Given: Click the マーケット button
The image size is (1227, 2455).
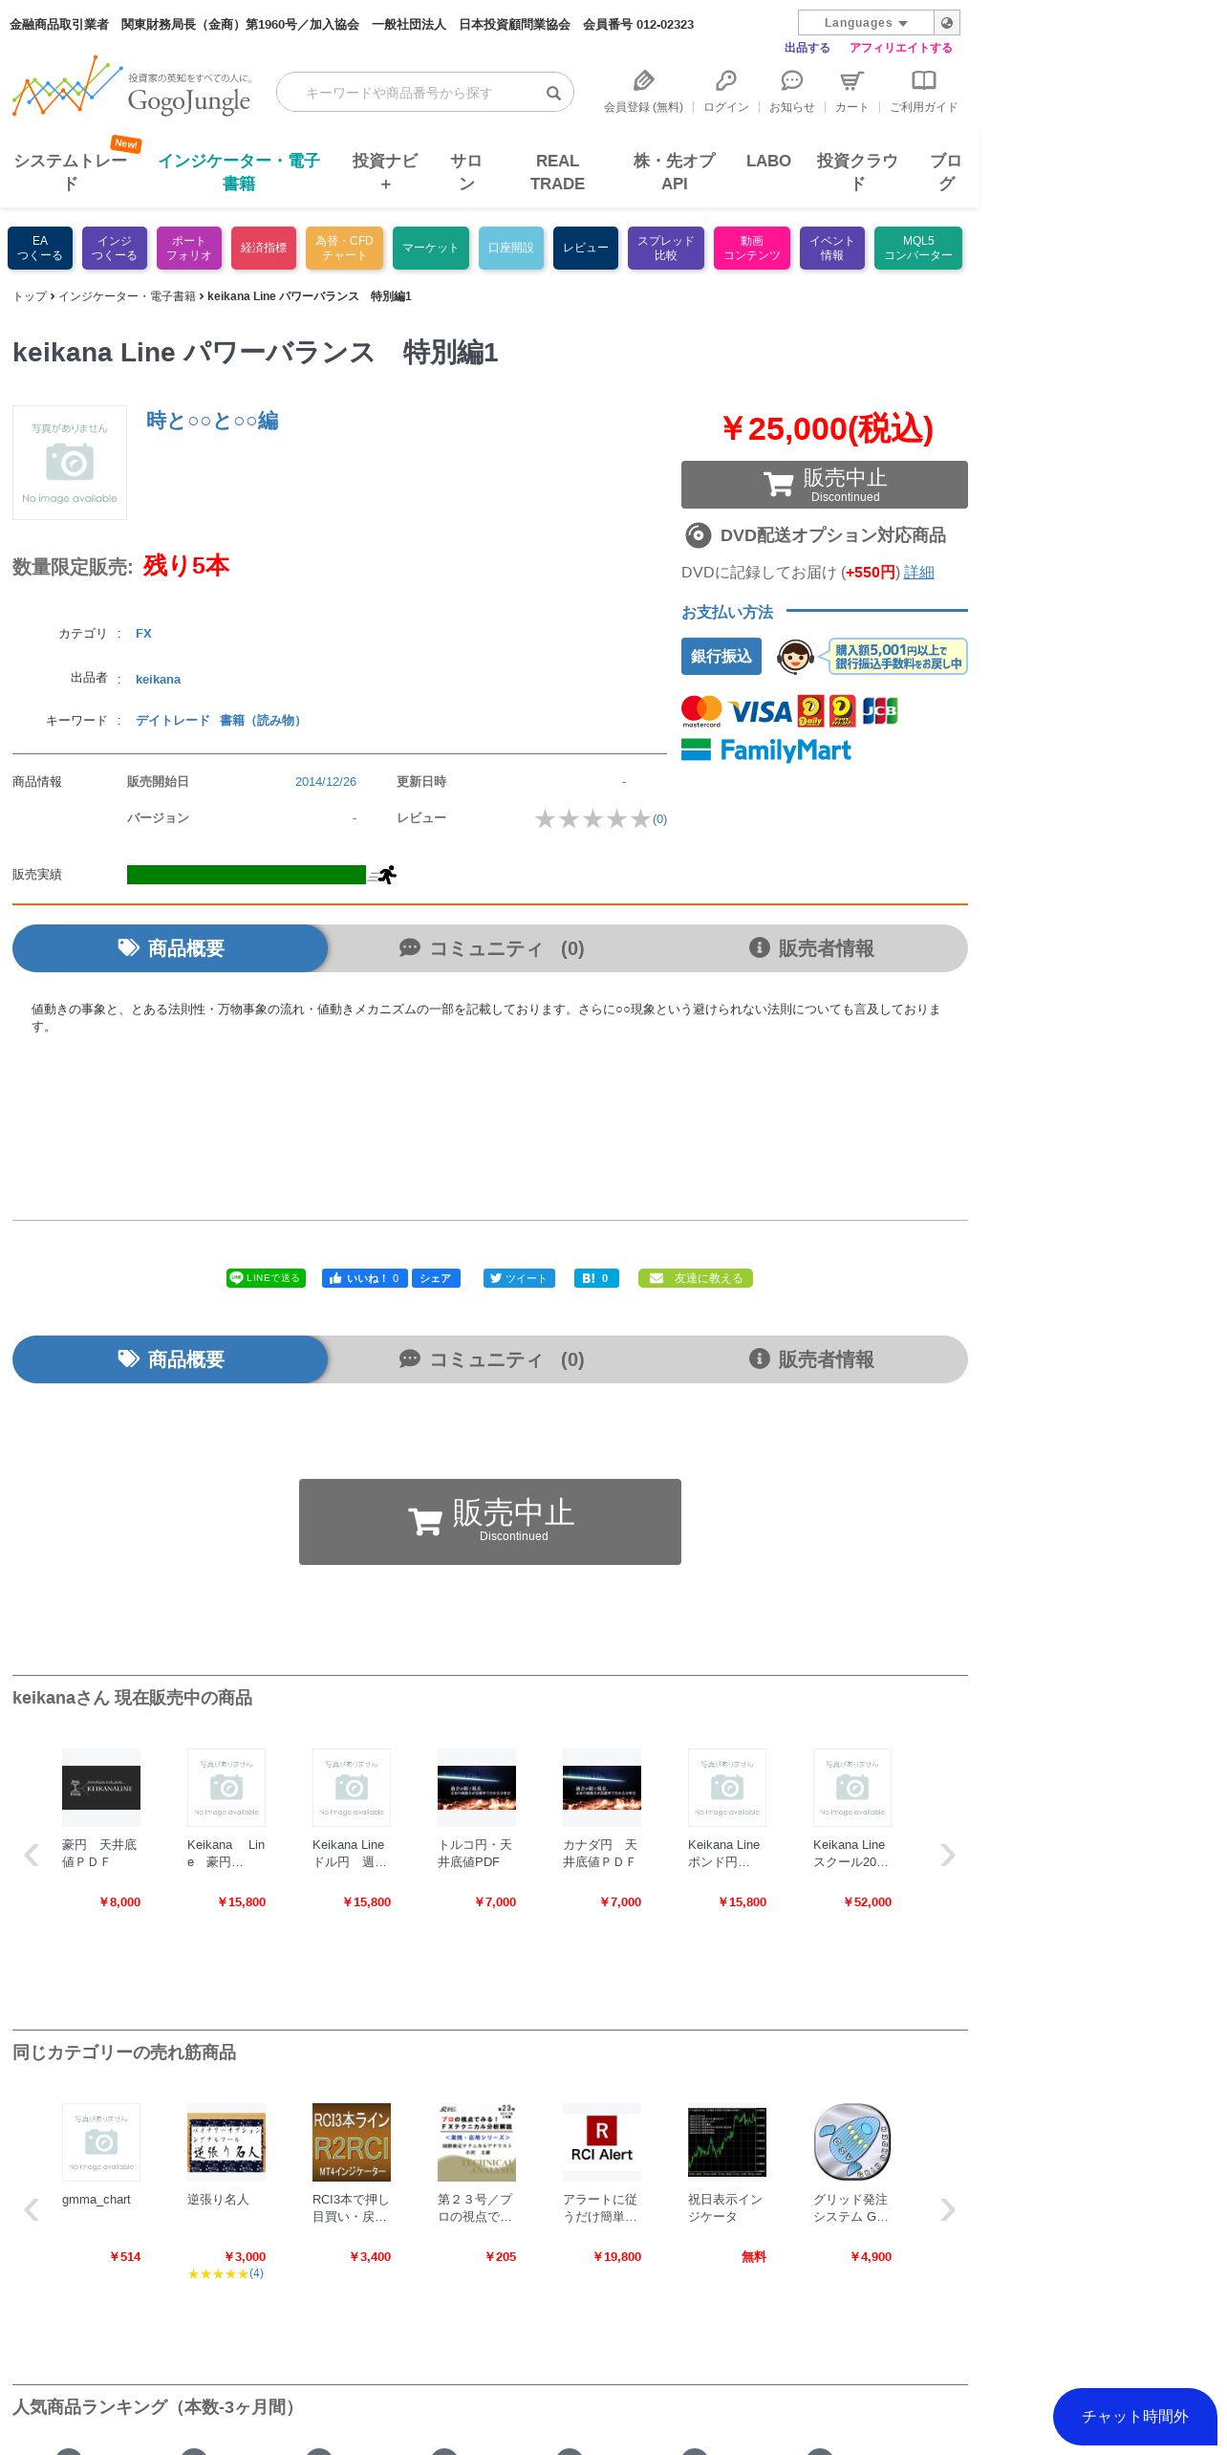Looking at the screenshot, I should pos(431,249).
